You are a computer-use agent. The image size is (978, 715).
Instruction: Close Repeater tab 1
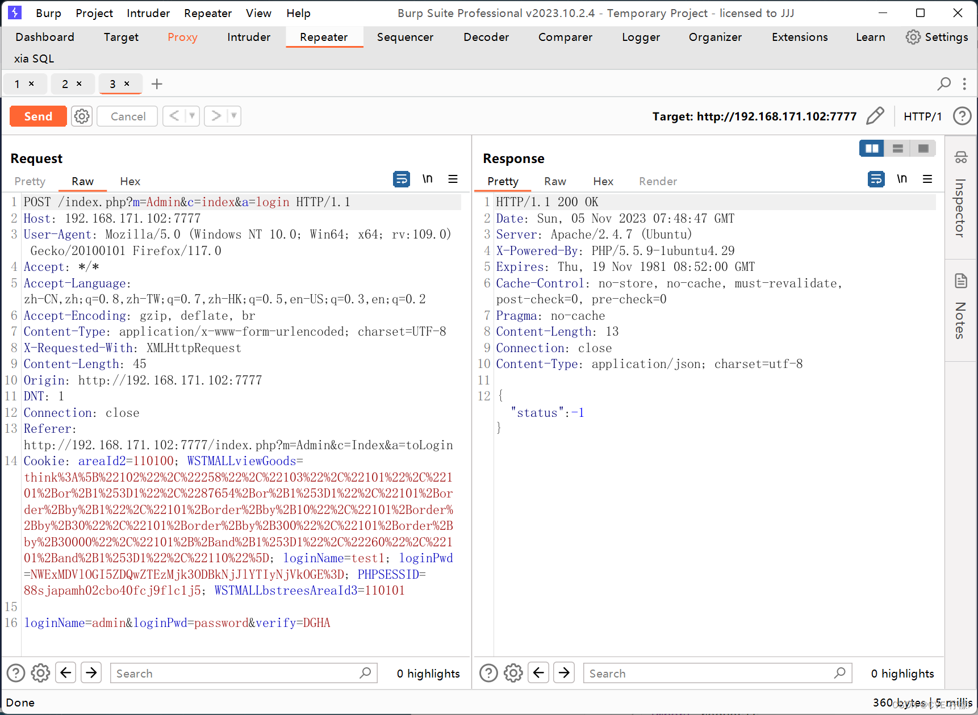coord(31,83)
